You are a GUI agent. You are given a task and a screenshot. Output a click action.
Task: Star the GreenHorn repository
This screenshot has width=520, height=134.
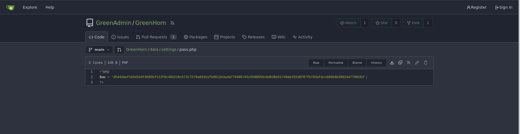click(381, 23)
